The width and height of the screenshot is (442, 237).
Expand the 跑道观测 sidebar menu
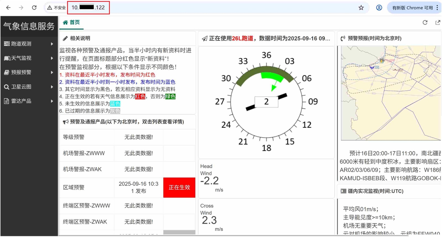click(29, 44)
